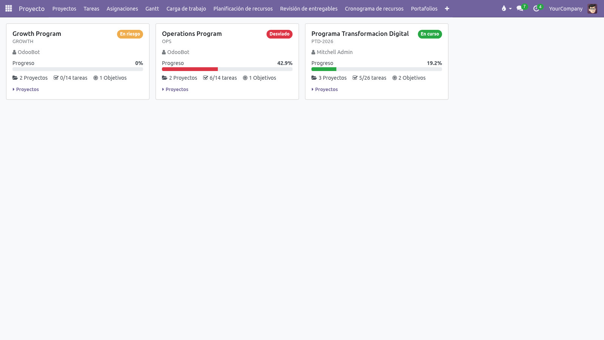Open the Growth Program card title
This screenshot has height=340, width=604.
coord(37,34)
